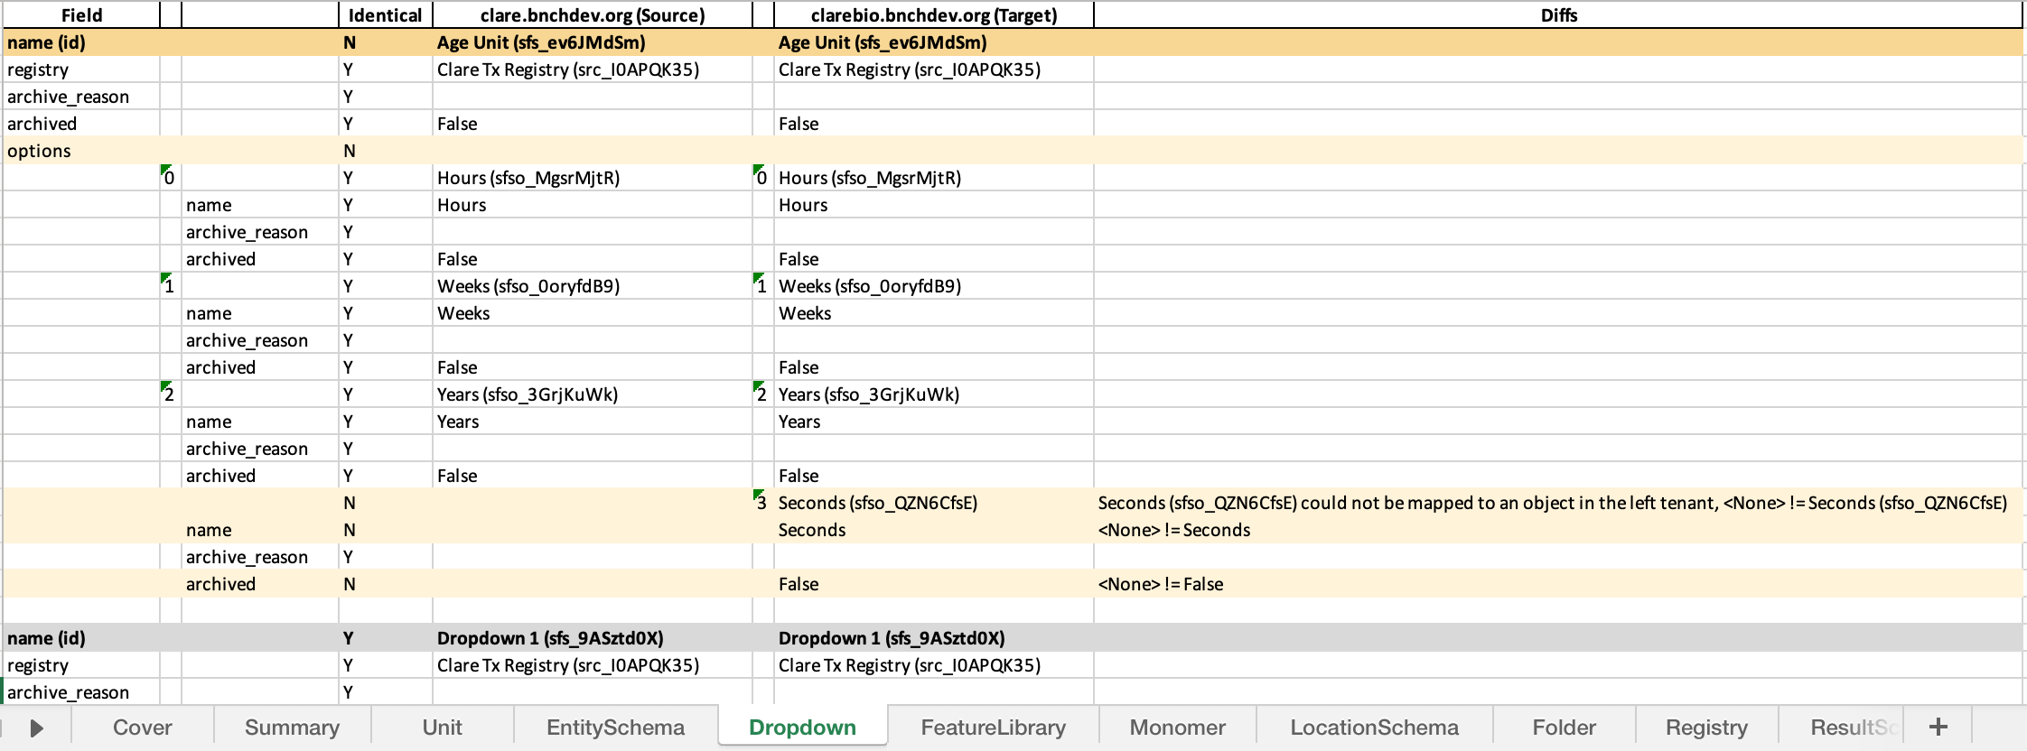Viewport: 2027px width, 751px height.
Task: Select the Field column header
Action: point(81,15)
